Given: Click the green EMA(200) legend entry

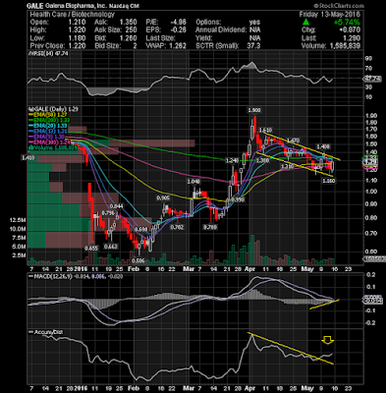Looking at the screenshot, I should pyautogui.click(x=48, y=120).
